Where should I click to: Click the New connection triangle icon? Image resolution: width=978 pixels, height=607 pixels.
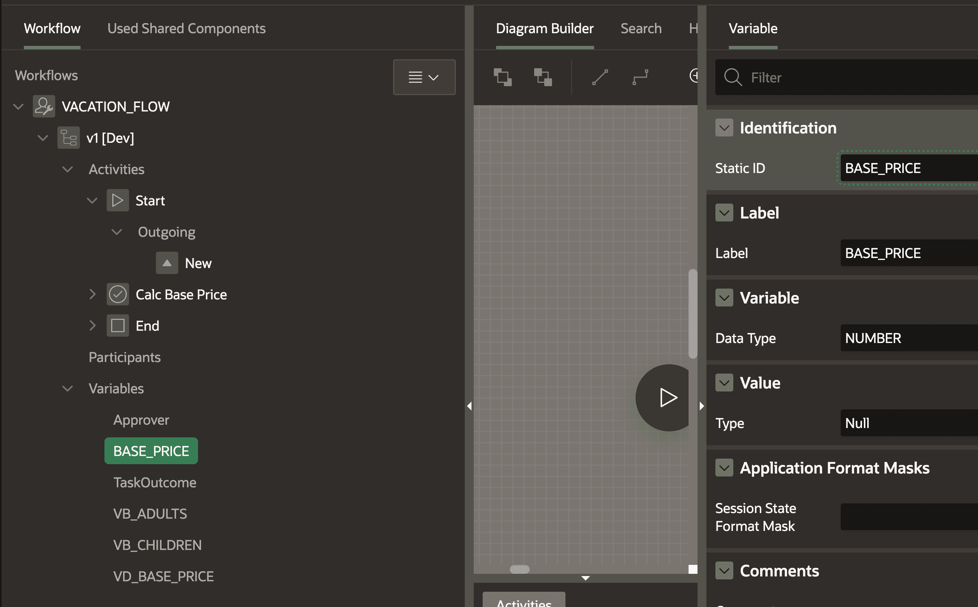tap(167, 263)
